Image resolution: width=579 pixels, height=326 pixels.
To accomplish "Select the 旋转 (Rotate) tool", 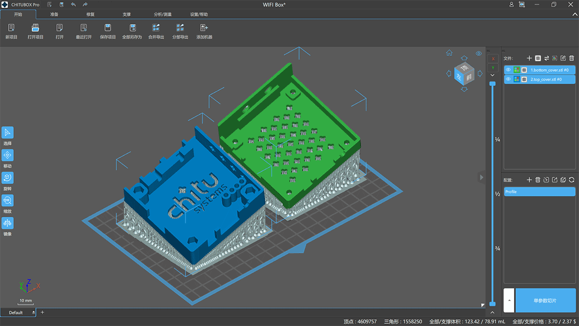I will pos(8,178).
